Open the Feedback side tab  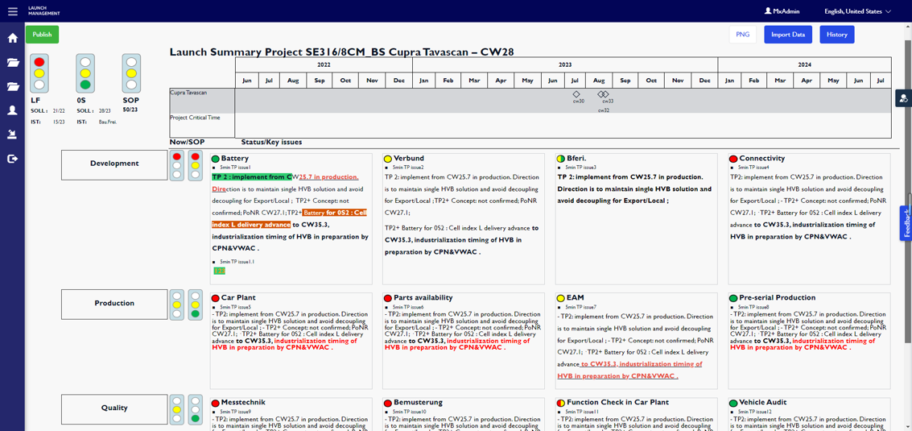coord(906,223)
